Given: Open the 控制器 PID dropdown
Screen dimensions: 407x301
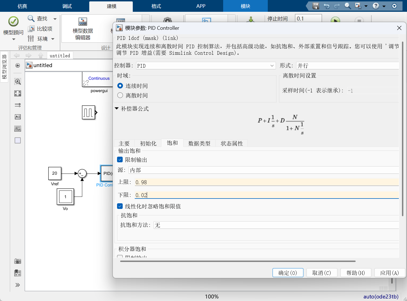Looking at the screenshot, I should click(x=206, y=65).
